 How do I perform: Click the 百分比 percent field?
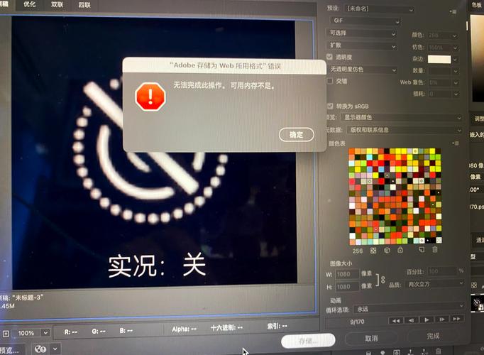441,271
